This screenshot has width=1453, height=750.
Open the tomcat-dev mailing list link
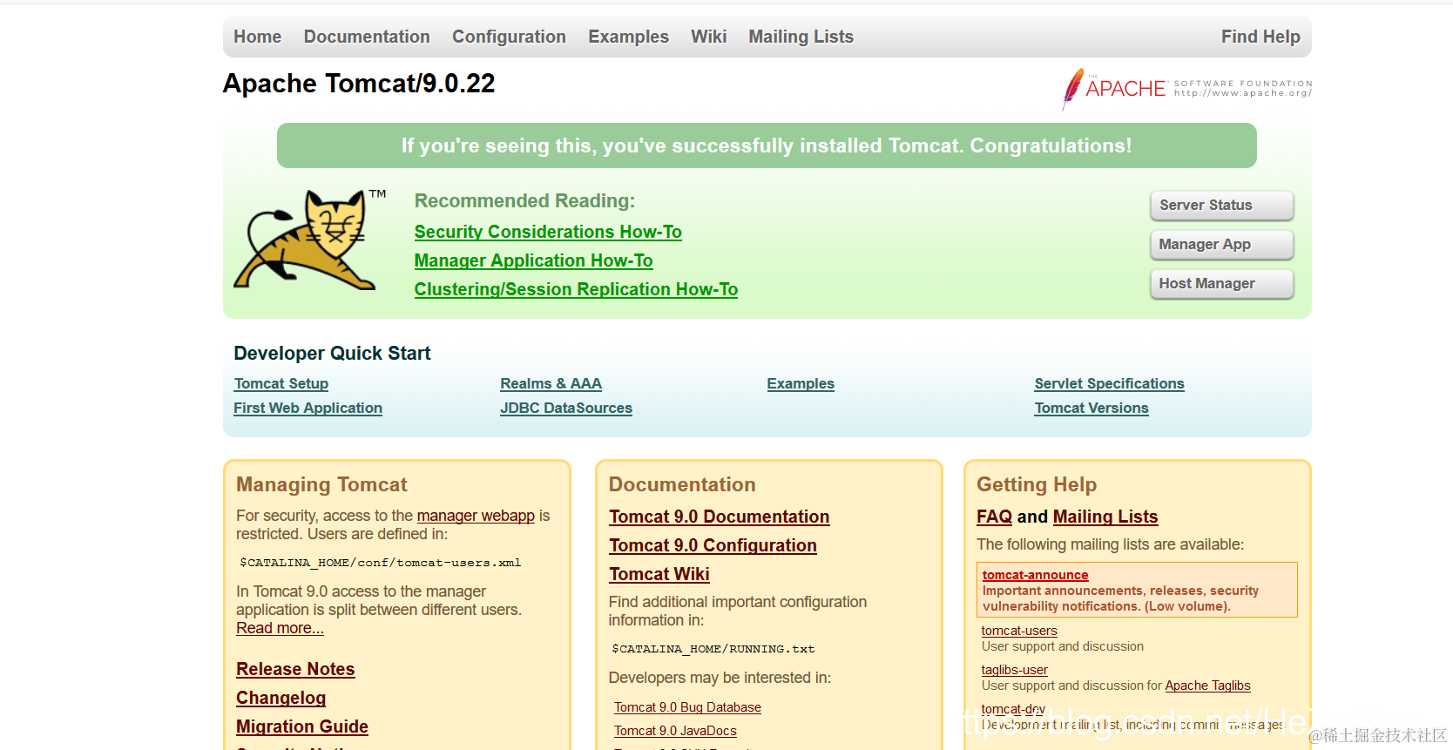[x=1013, y=709]
